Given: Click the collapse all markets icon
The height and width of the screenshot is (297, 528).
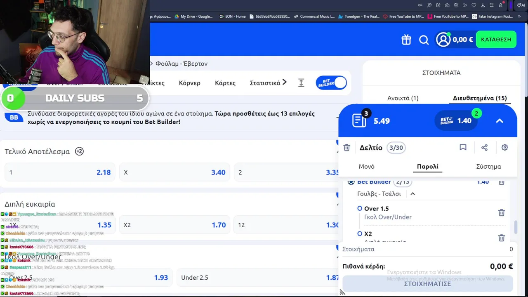Looking at the screenshot, I should [301, 83].
